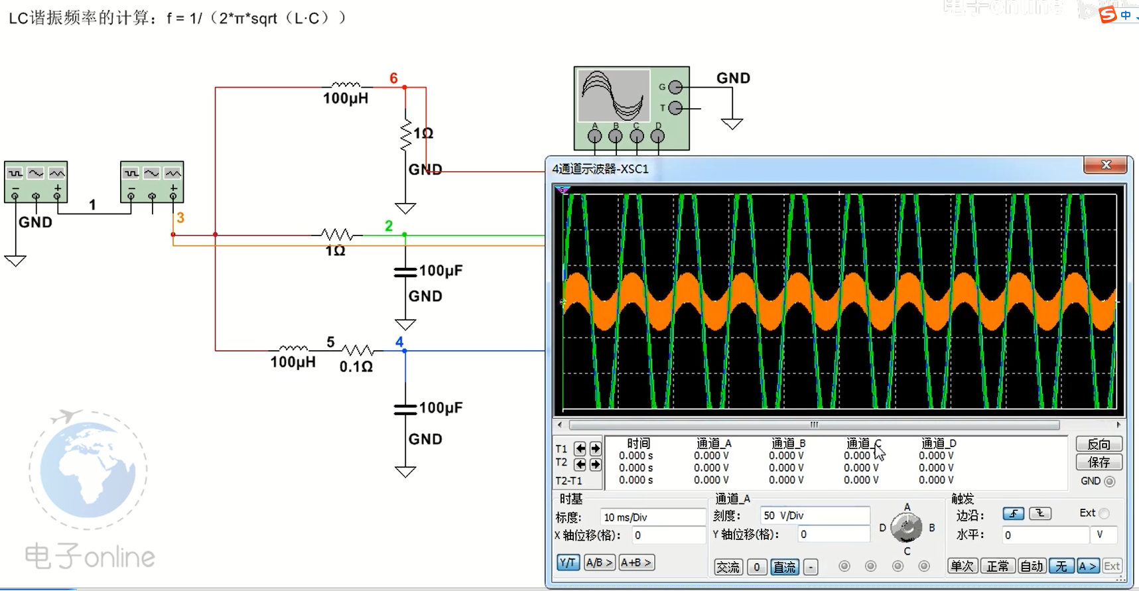This screenshot has height=591, width=1139.
Task: Set coupling to 0 ground
Action: pos(756,567)
